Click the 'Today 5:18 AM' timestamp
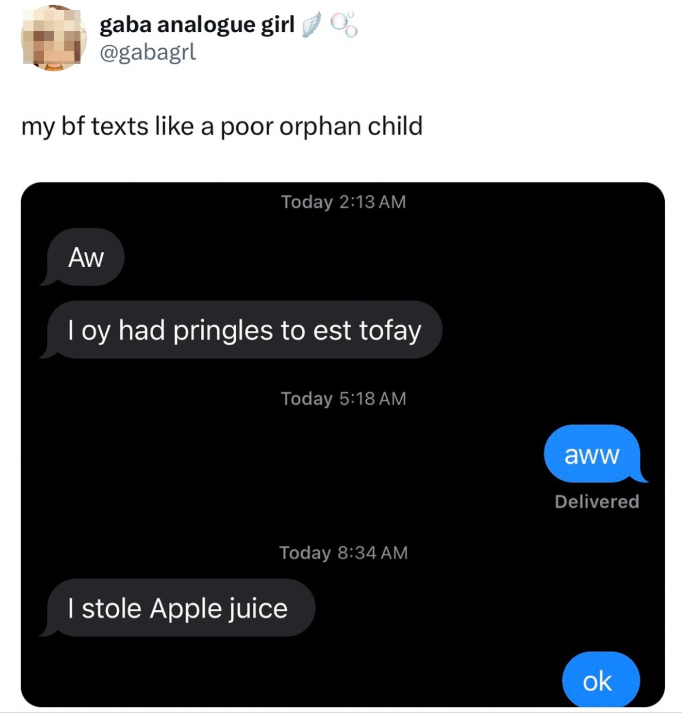 pos(343,399)
